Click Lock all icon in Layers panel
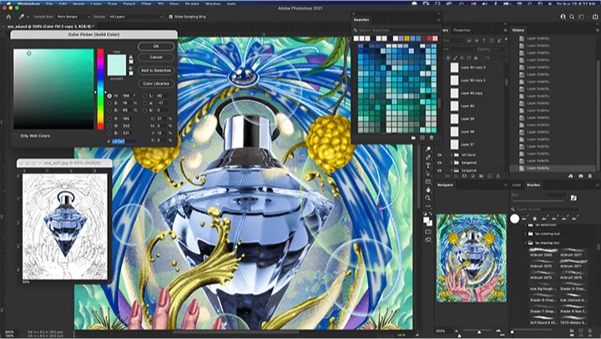This screenshot has width=601, height=339. click(476, 58)
